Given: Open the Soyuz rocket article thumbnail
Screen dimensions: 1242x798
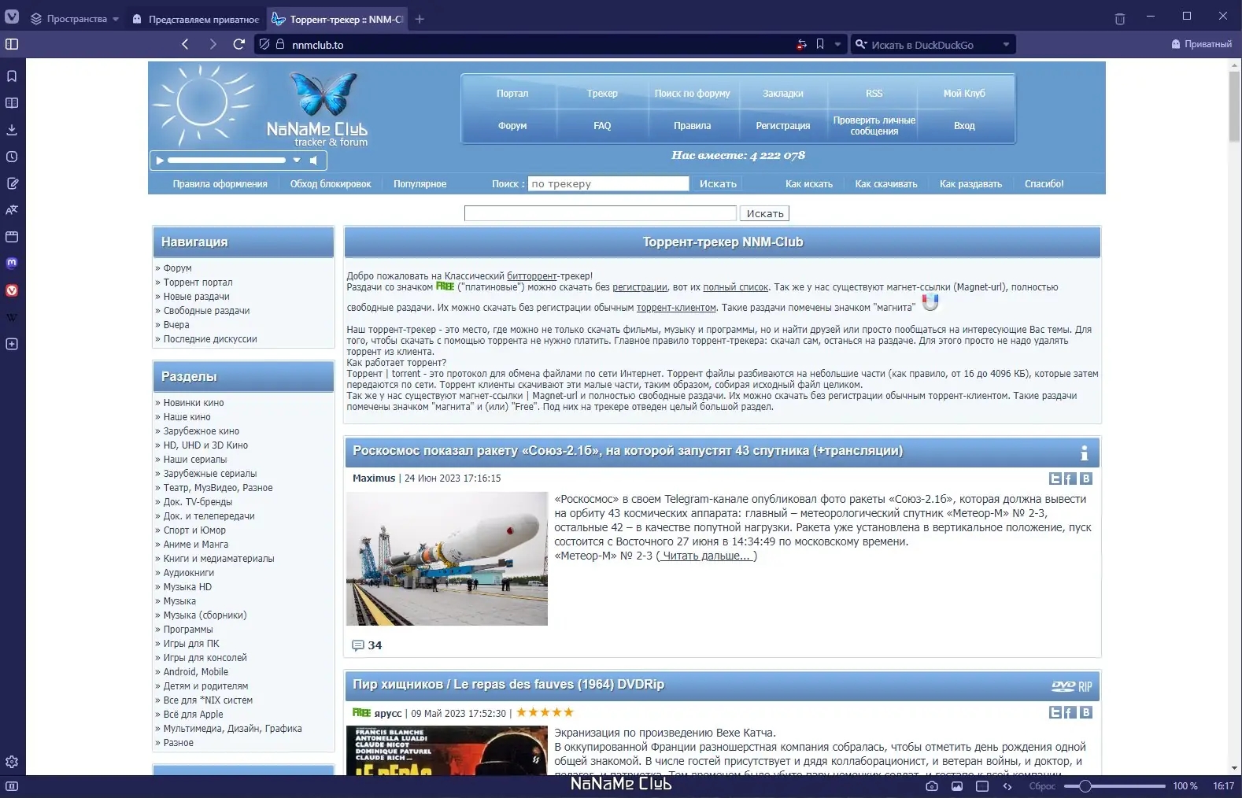Looking at the screenshot, I should pyautogui.click(x=447, y=559).
